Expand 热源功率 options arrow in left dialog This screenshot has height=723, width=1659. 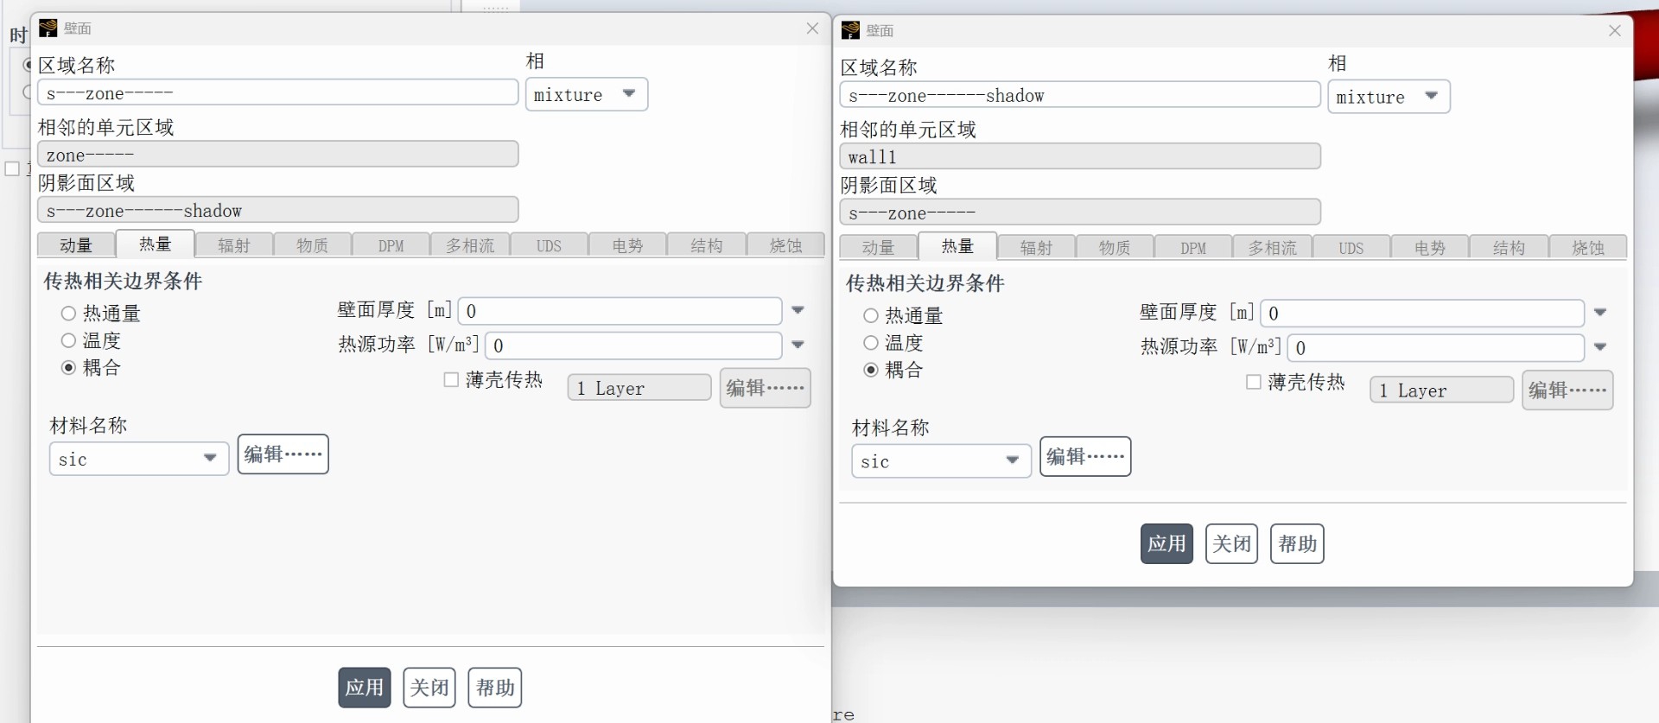tap(798, 345)
